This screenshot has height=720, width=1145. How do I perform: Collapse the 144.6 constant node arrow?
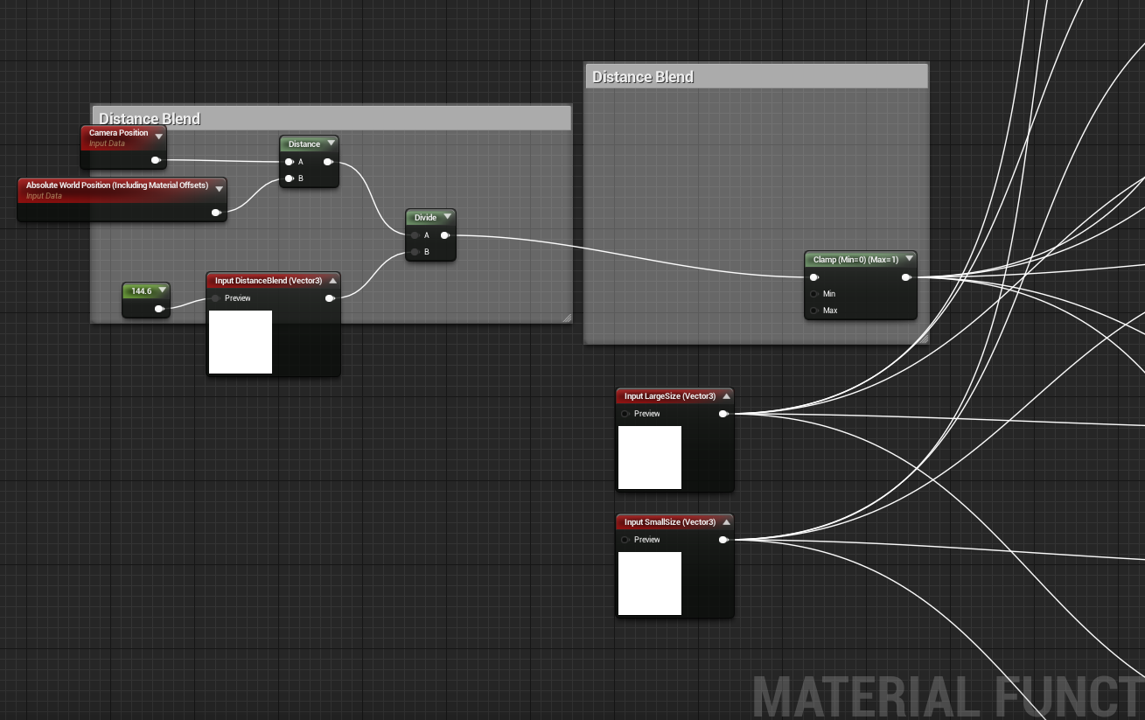pyautogui.click(x=162, y=290)
